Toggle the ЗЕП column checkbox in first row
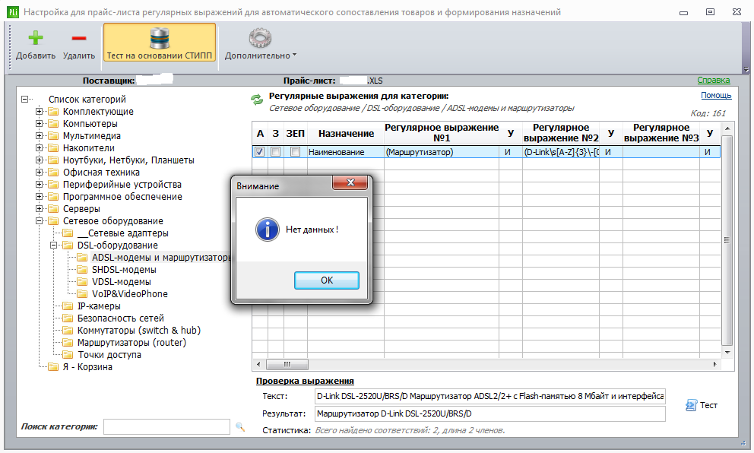 pos(295,152)
